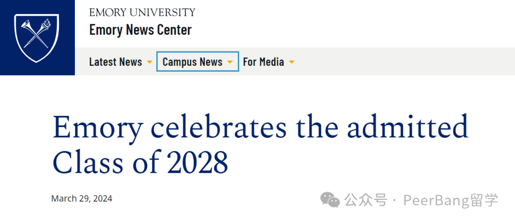Click the PeerBang留学 watermark text

451,200
